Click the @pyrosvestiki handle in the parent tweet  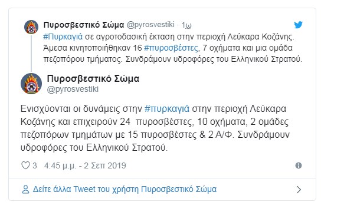(150, 25)
